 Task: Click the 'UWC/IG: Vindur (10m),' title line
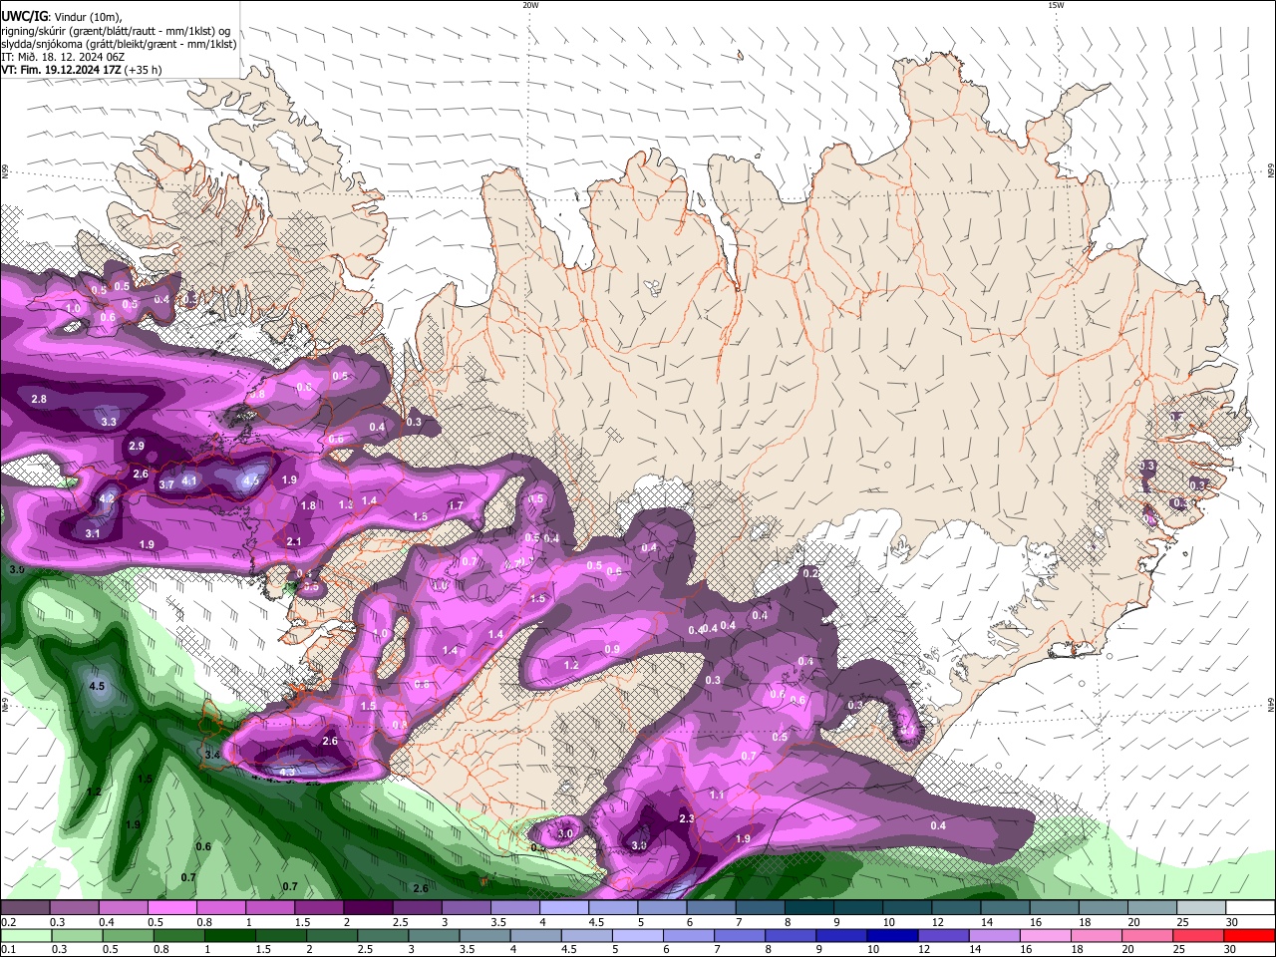(61, 17)
